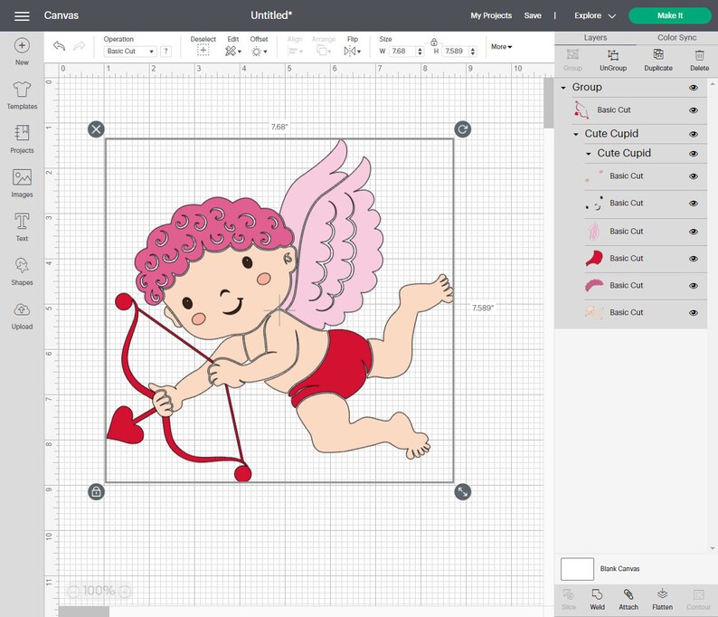718x617 pixels.
Task: Add Text from the sidebar
Action: point(22,227)
